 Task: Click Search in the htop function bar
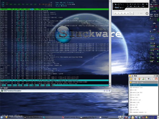pyautogui.click(x=15, y=85)
